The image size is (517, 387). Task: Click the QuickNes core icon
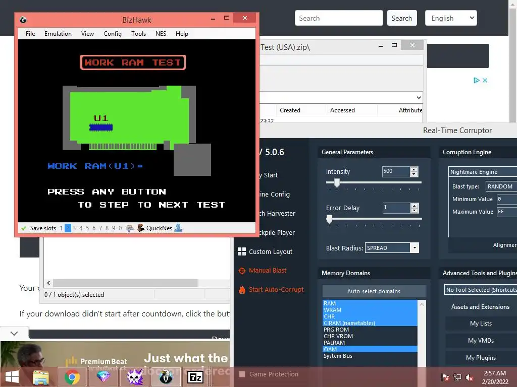pyautogui.click(x=141, y=228)
